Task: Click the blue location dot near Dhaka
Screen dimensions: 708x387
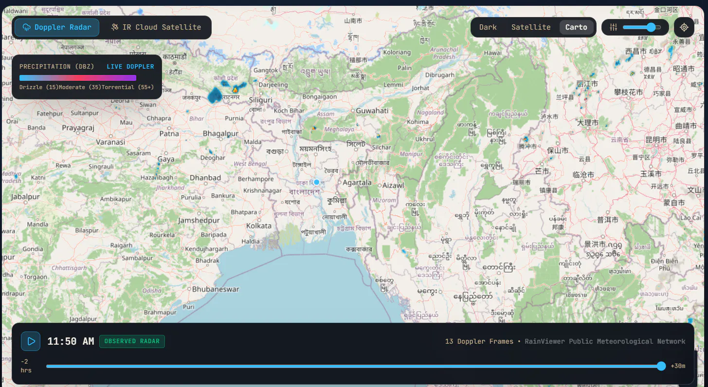Action: pyautogui.click(x=316, y=182)
